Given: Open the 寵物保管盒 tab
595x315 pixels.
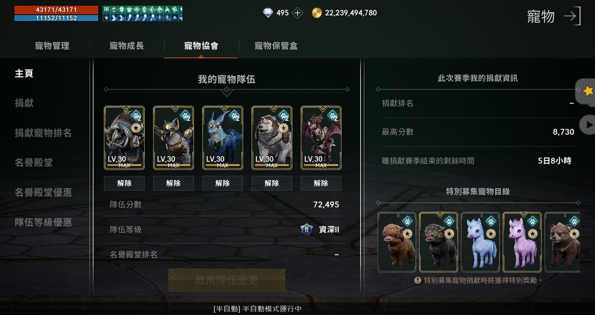Looking at the screenshot, I should [x=276, y=46].
